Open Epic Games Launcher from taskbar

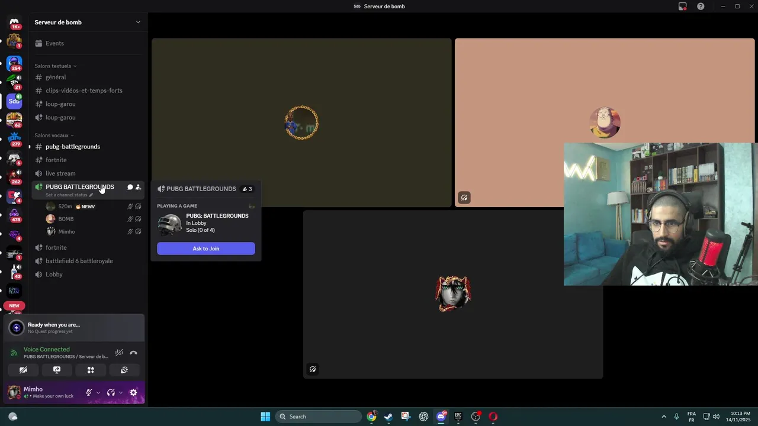[x=458, y=417]
